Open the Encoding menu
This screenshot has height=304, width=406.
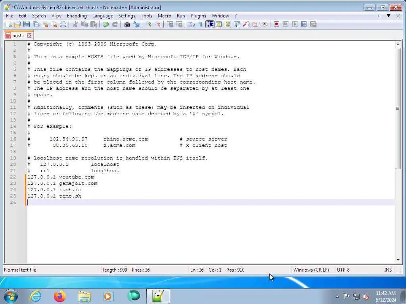click(x=77, y=16)
